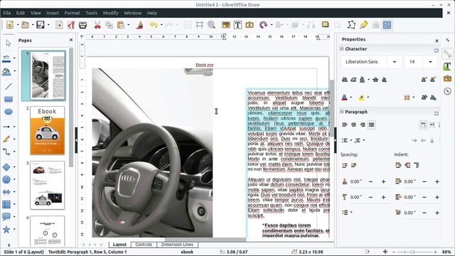Select the Line drawing tool
This screenshot has height=256, width=455.
8,86
